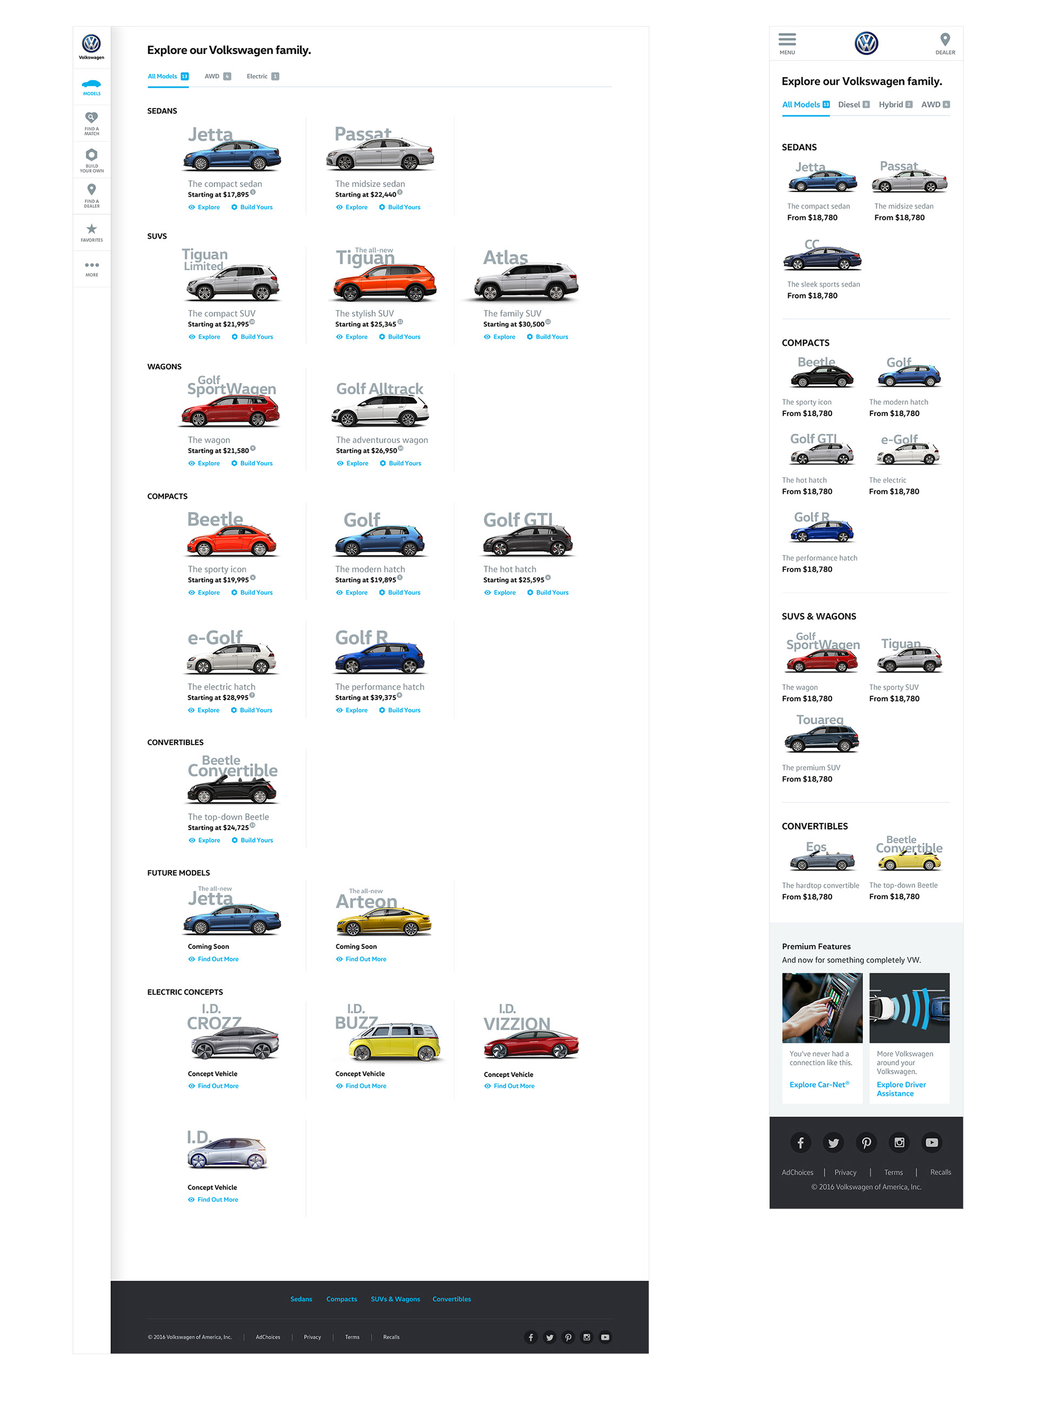Screen dimensions: 1038x1406
Task: Find Out More about I.D. BUZZ
Action: point(361,1086)
